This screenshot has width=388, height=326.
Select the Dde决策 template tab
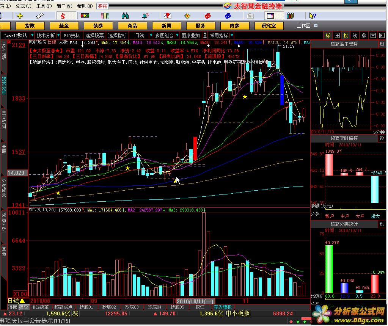(41, 307)
